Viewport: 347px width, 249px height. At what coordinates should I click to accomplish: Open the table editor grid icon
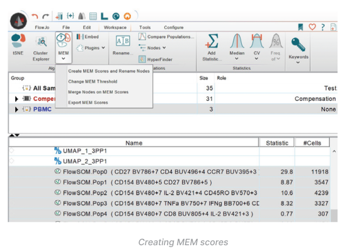[x=93, y=16]
